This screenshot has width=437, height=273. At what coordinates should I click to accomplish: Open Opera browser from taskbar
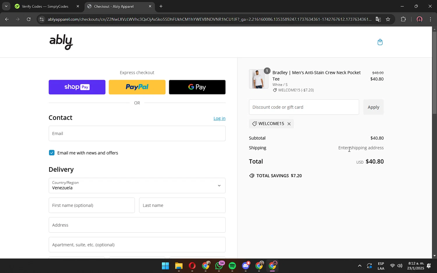(x=192, y=266)
